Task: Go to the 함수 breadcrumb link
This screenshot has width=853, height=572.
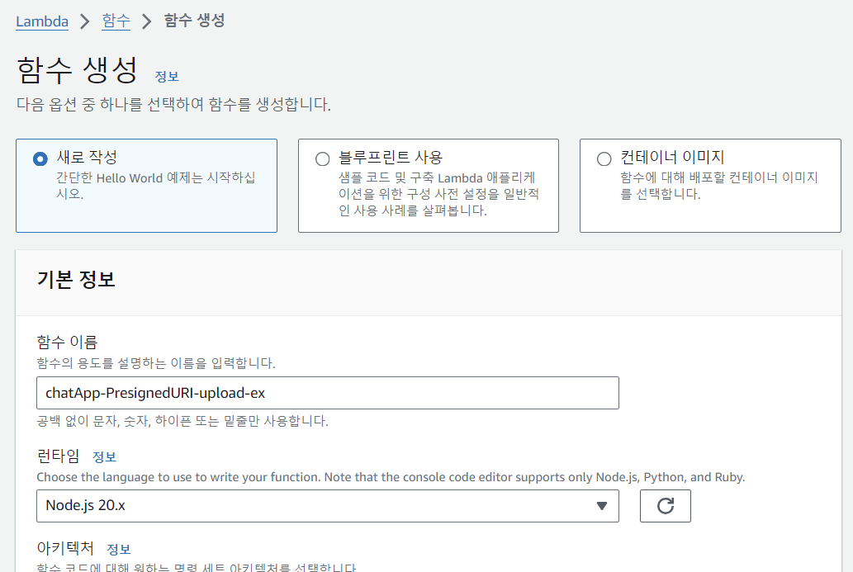Action: coord(116,21)
